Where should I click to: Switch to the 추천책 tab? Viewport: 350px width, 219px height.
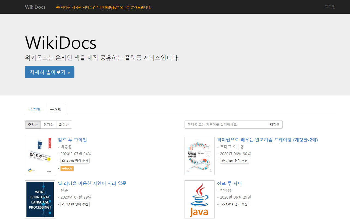(x=35, y=109)
